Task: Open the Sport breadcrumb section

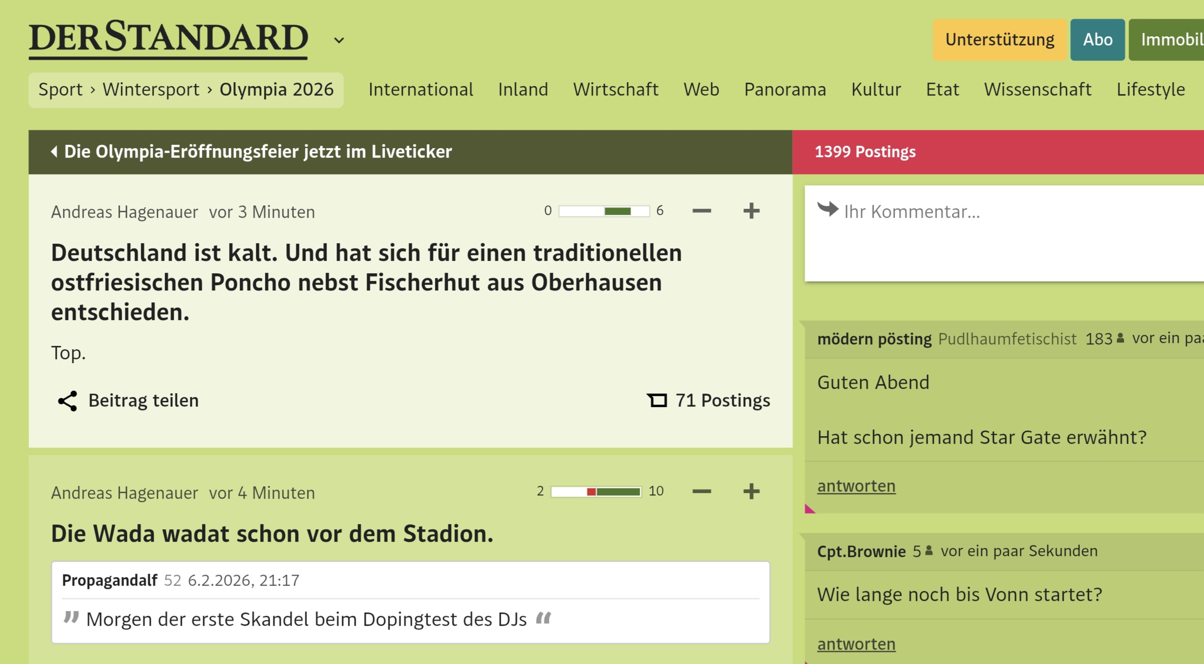Action: click(61, 90)
